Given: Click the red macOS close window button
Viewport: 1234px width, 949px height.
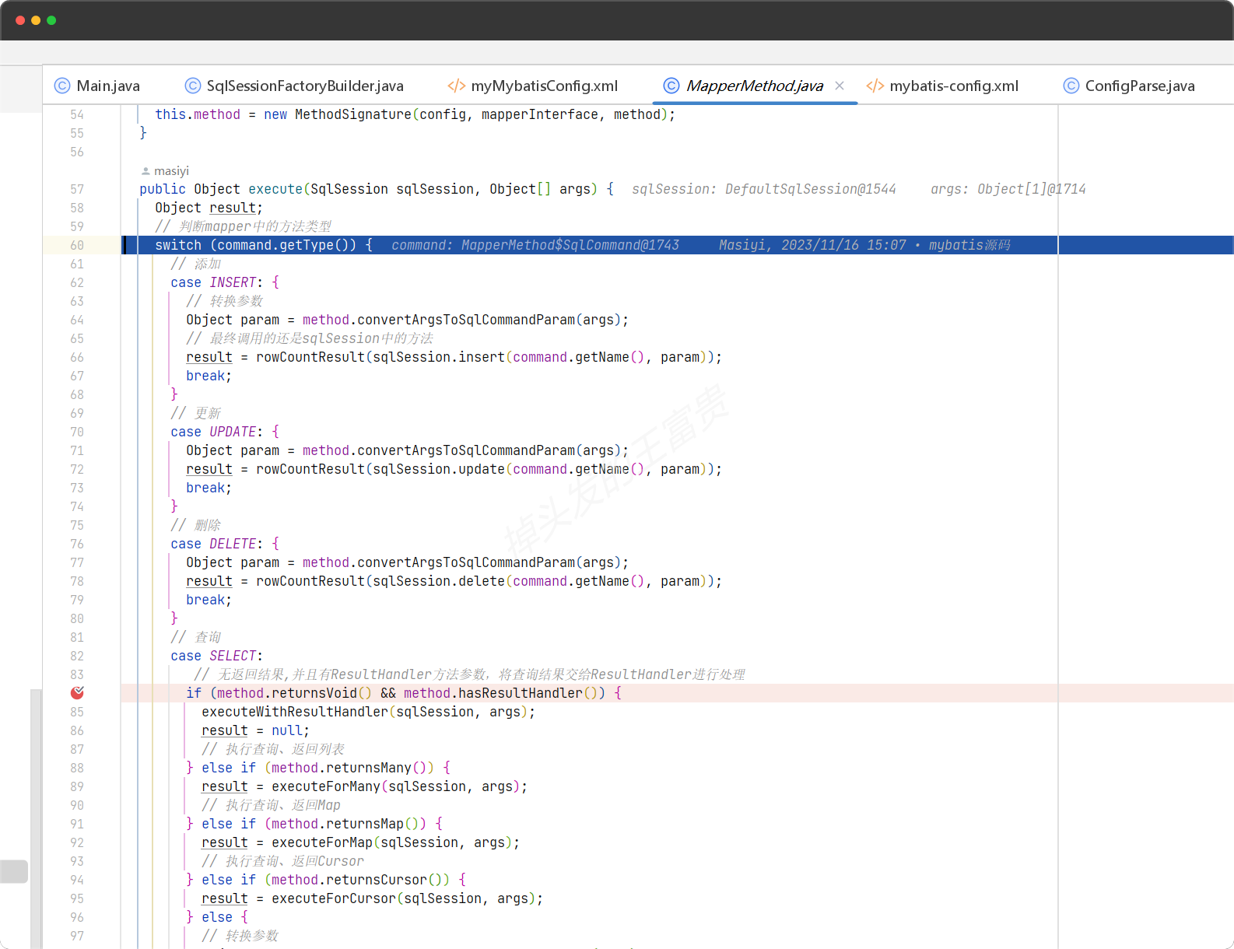Looking at the screenshot, I should click(x=20, y=20).
